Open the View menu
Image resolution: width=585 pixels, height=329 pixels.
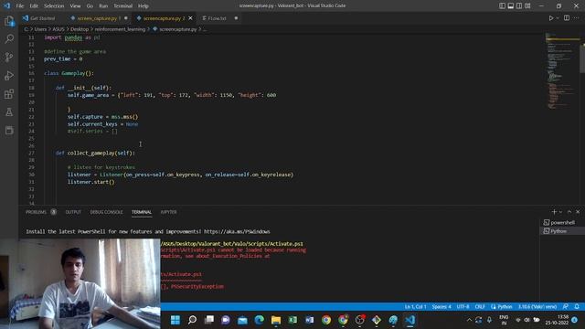tap(75, 6)
